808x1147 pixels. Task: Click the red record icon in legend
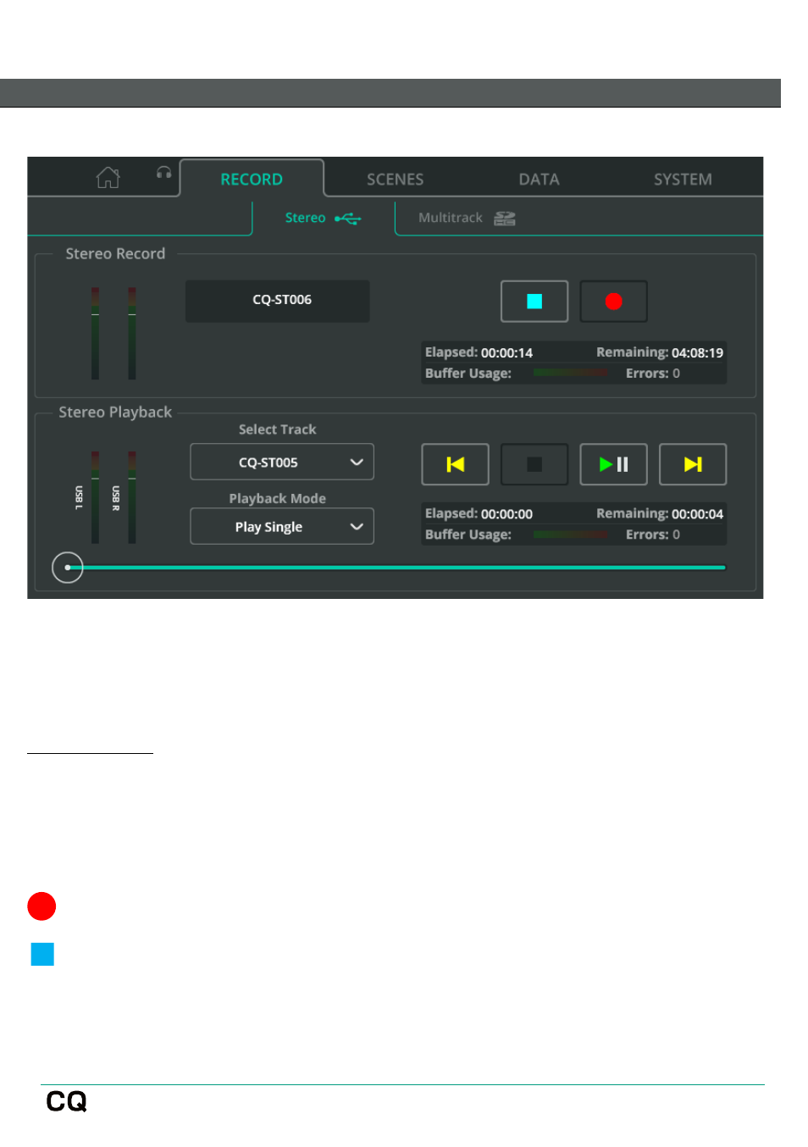[42, 906]
